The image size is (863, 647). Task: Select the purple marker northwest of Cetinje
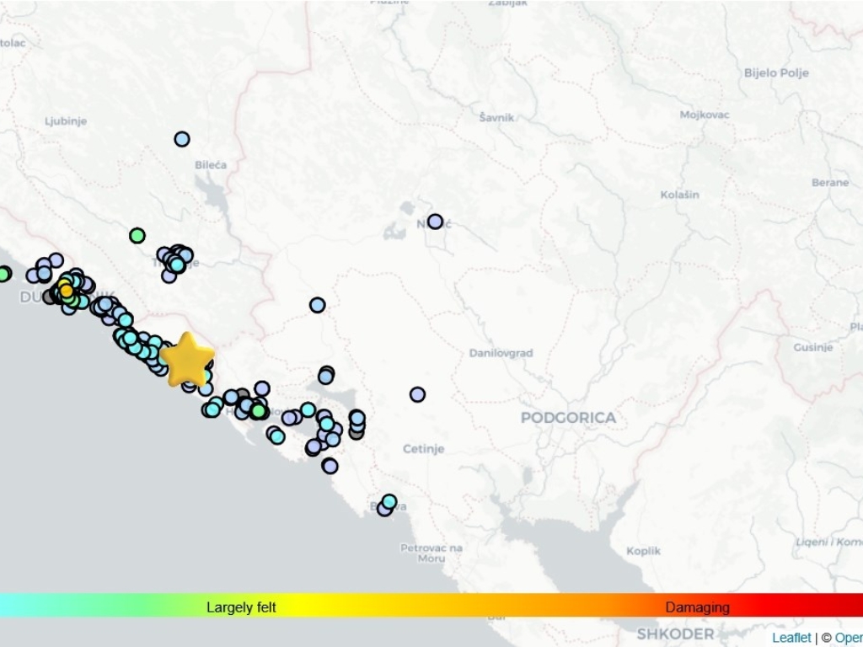pos(418,394)
